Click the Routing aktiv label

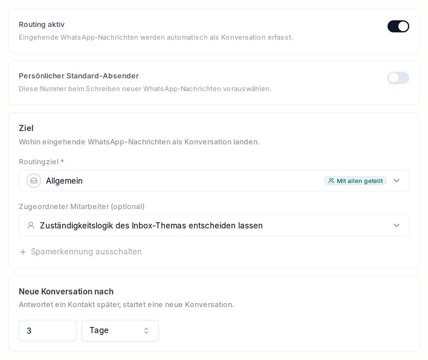42,25
